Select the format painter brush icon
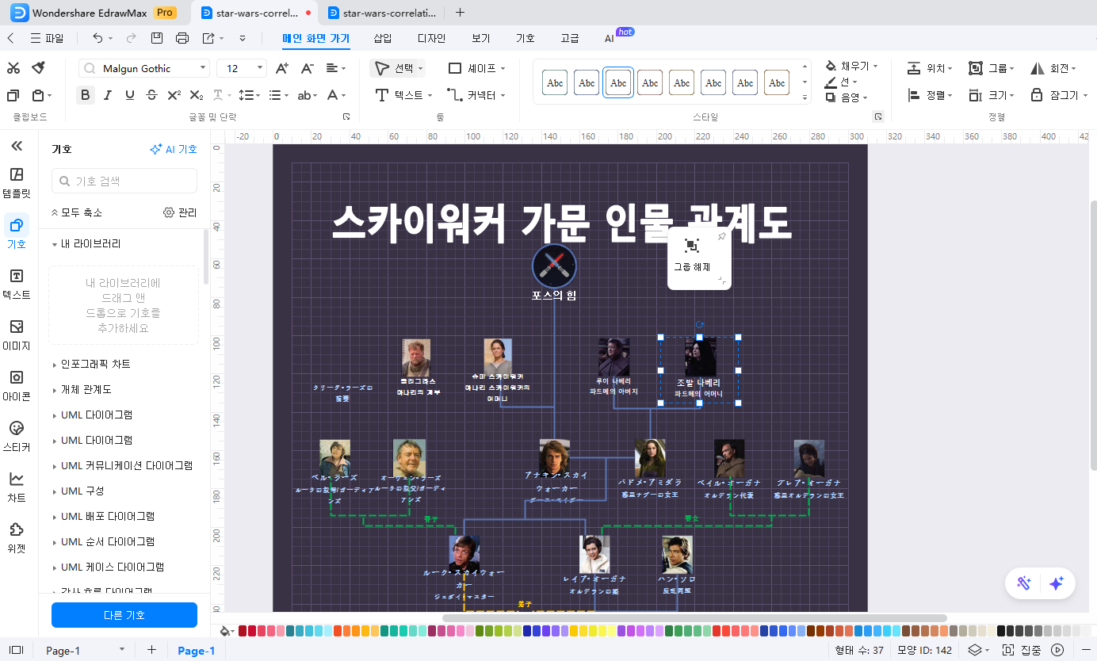The width and height of the screenshot is (1097, 661). pos(38,68)
